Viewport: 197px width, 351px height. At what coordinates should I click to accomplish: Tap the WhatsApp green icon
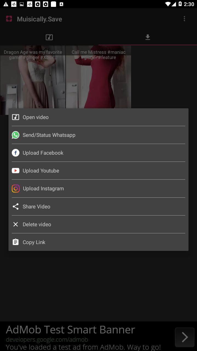click(x=16, y=135)
